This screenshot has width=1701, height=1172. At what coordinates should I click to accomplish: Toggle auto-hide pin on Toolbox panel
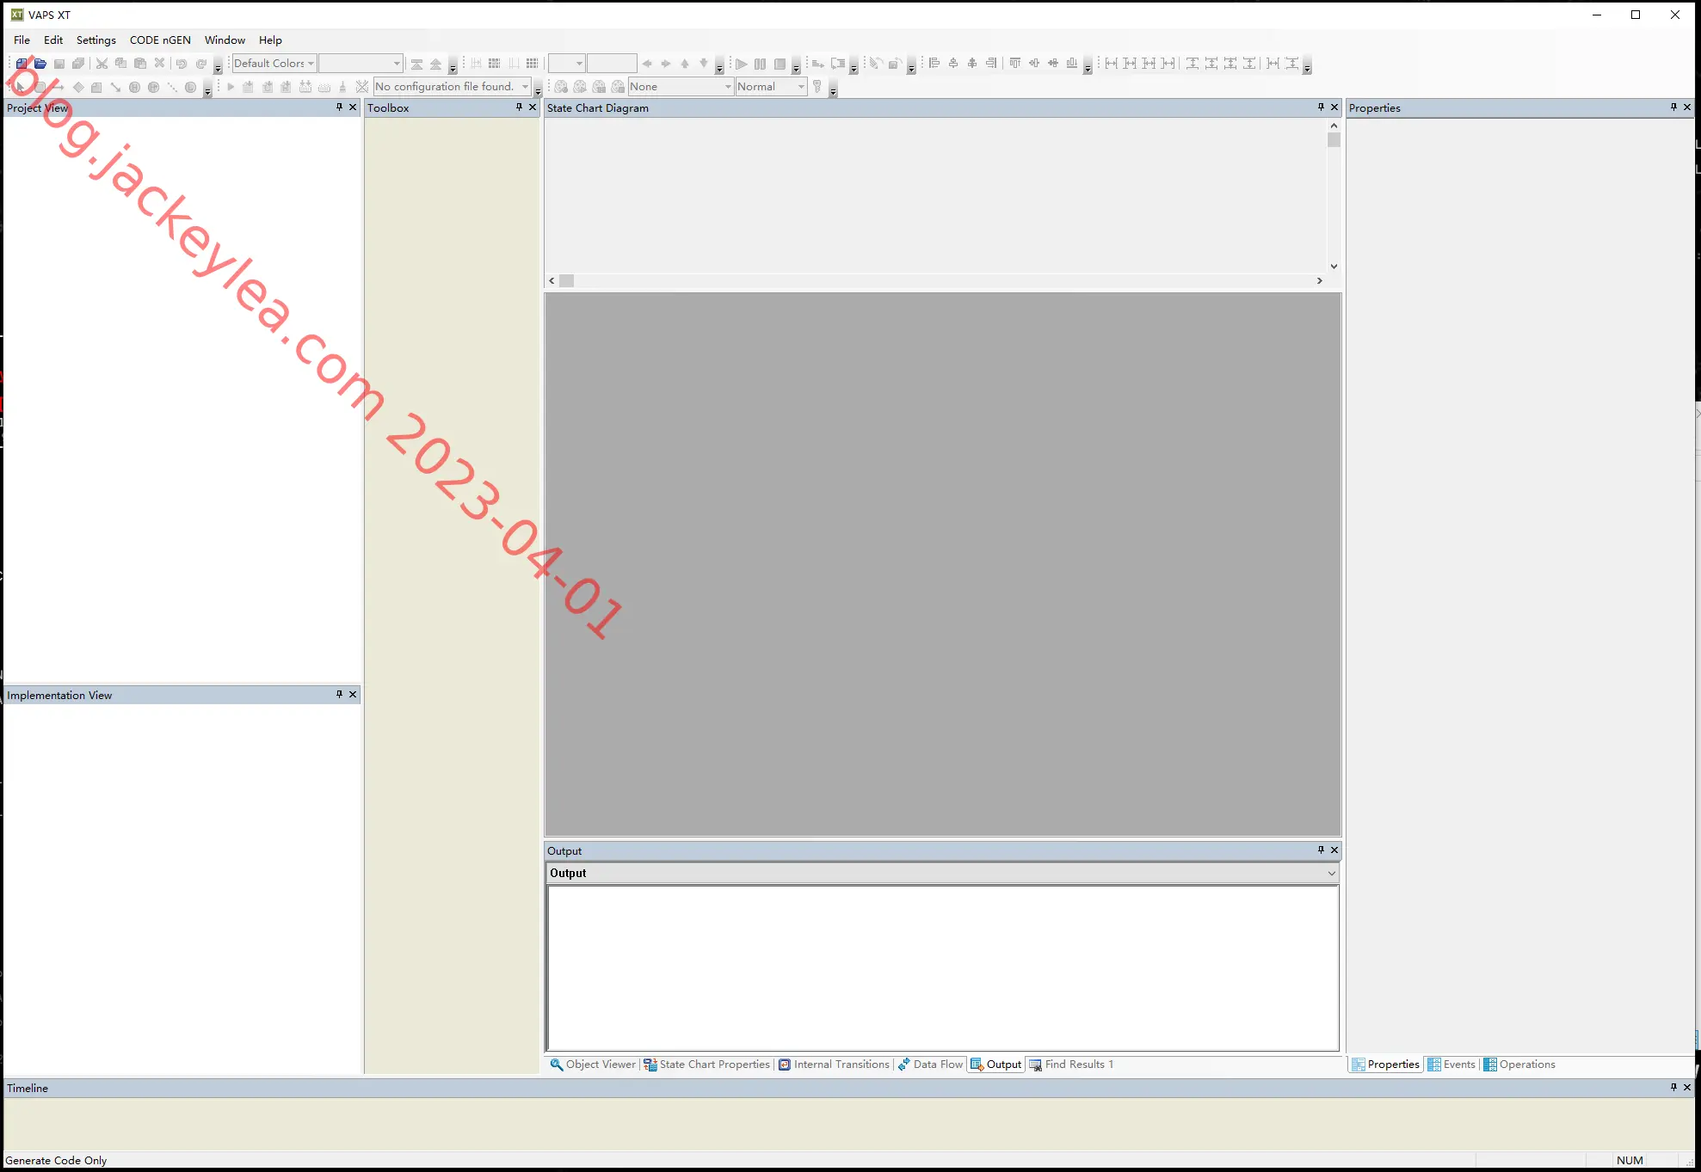[519, 107]
